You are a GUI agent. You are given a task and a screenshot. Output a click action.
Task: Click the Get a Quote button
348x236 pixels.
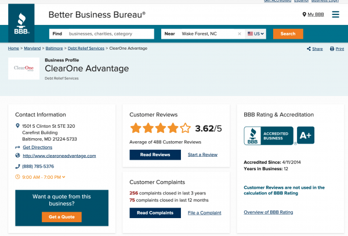(x=61, y=217)
